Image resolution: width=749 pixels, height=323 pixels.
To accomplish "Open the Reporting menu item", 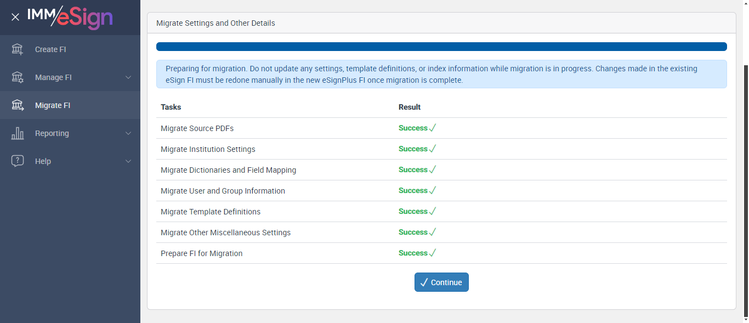I will (52, 133).
